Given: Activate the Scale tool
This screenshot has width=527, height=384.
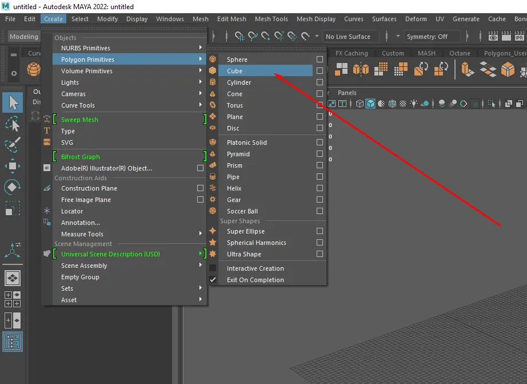Looking at the screenshot, I should click(x=13, y=208).
